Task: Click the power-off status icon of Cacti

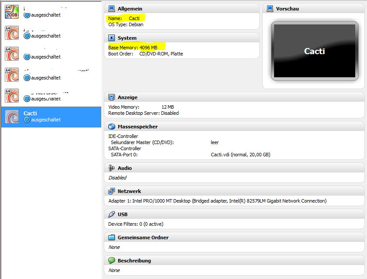Action: point(27,120)
